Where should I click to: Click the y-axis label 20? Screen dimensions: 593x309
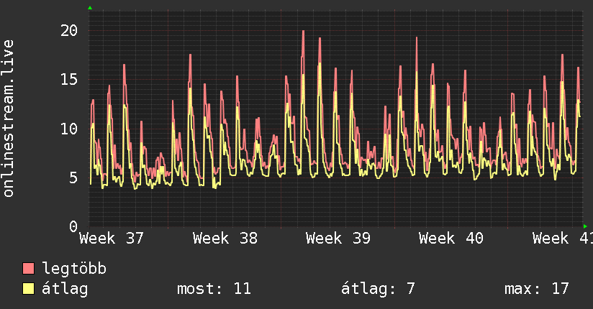(x=69, y=31)
